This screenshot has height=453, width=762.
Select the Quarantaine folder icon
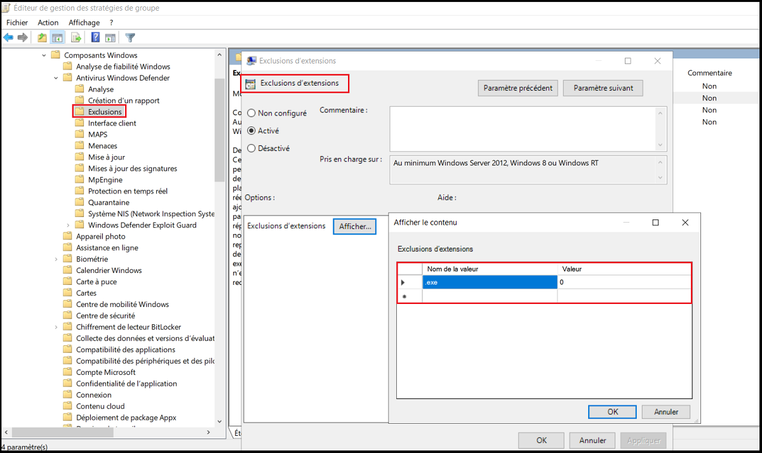point(79,202)
